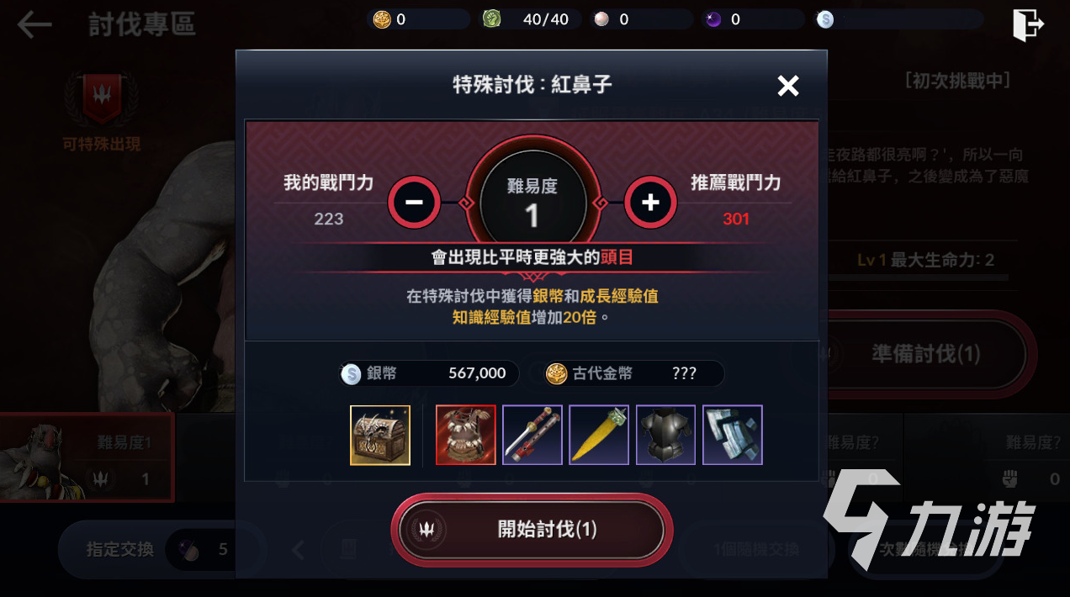Close the 特殊討伐 dialog
The width and height of the screenshot is (1070, 597).
tap(787, 85)
